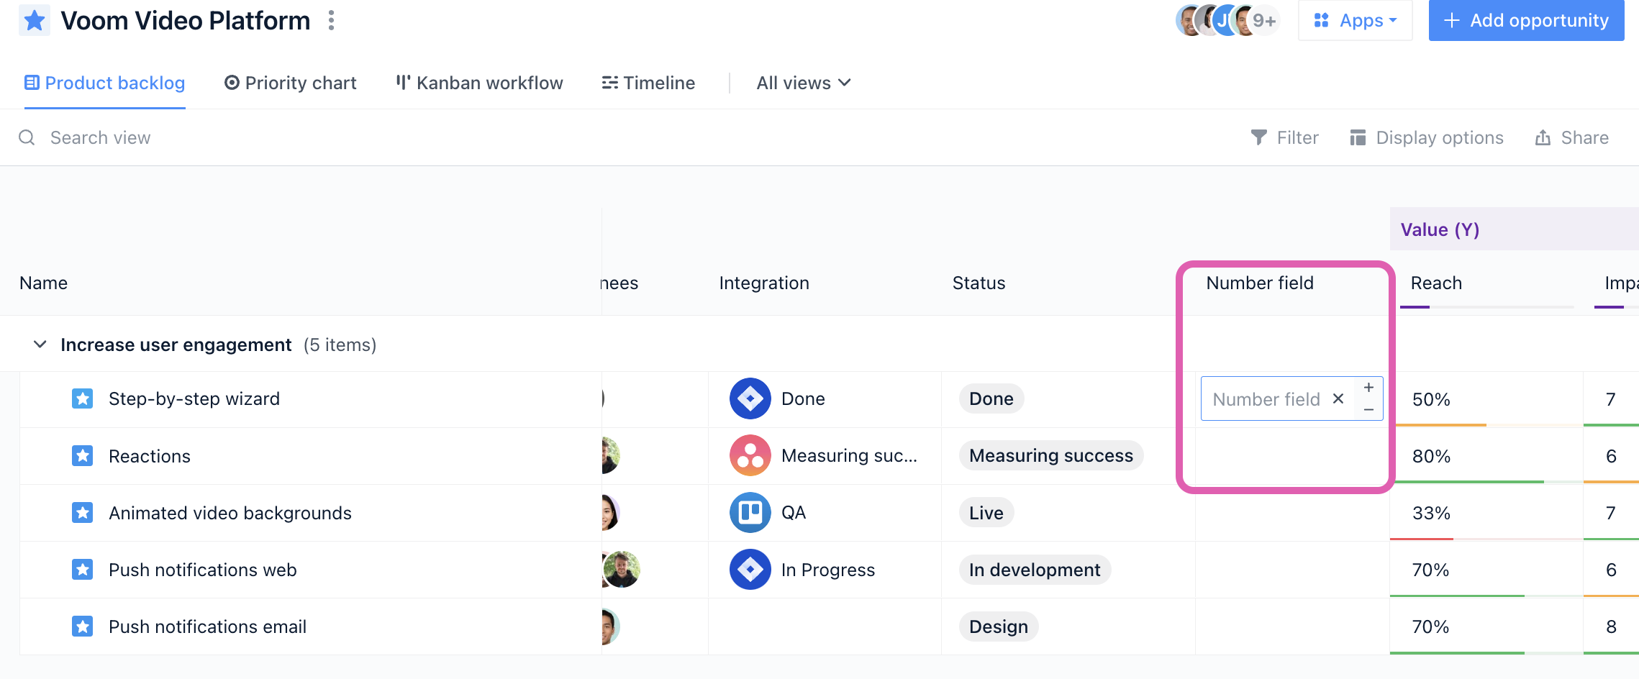Click In development status pill
This screenshot has height=679, width=1639.
coord(1035,570)
